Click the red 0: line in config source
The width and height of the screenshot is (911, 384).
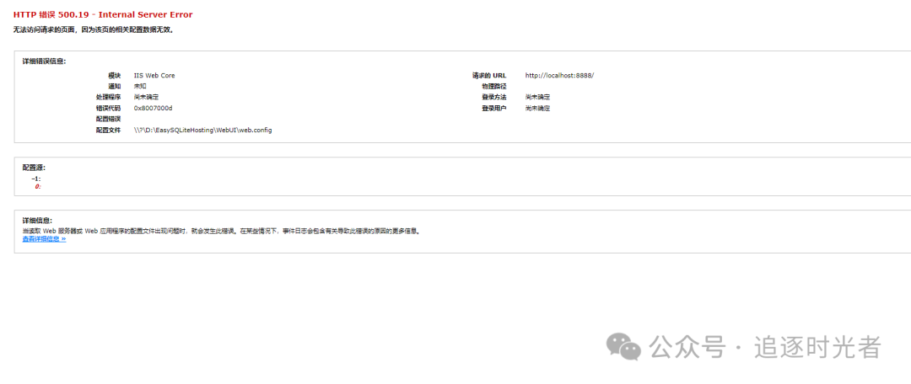(x=37, y=187)
